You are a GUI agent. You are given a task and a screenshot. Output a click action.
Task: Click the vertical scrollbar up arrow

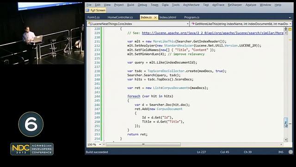click(x=286, y=33)
